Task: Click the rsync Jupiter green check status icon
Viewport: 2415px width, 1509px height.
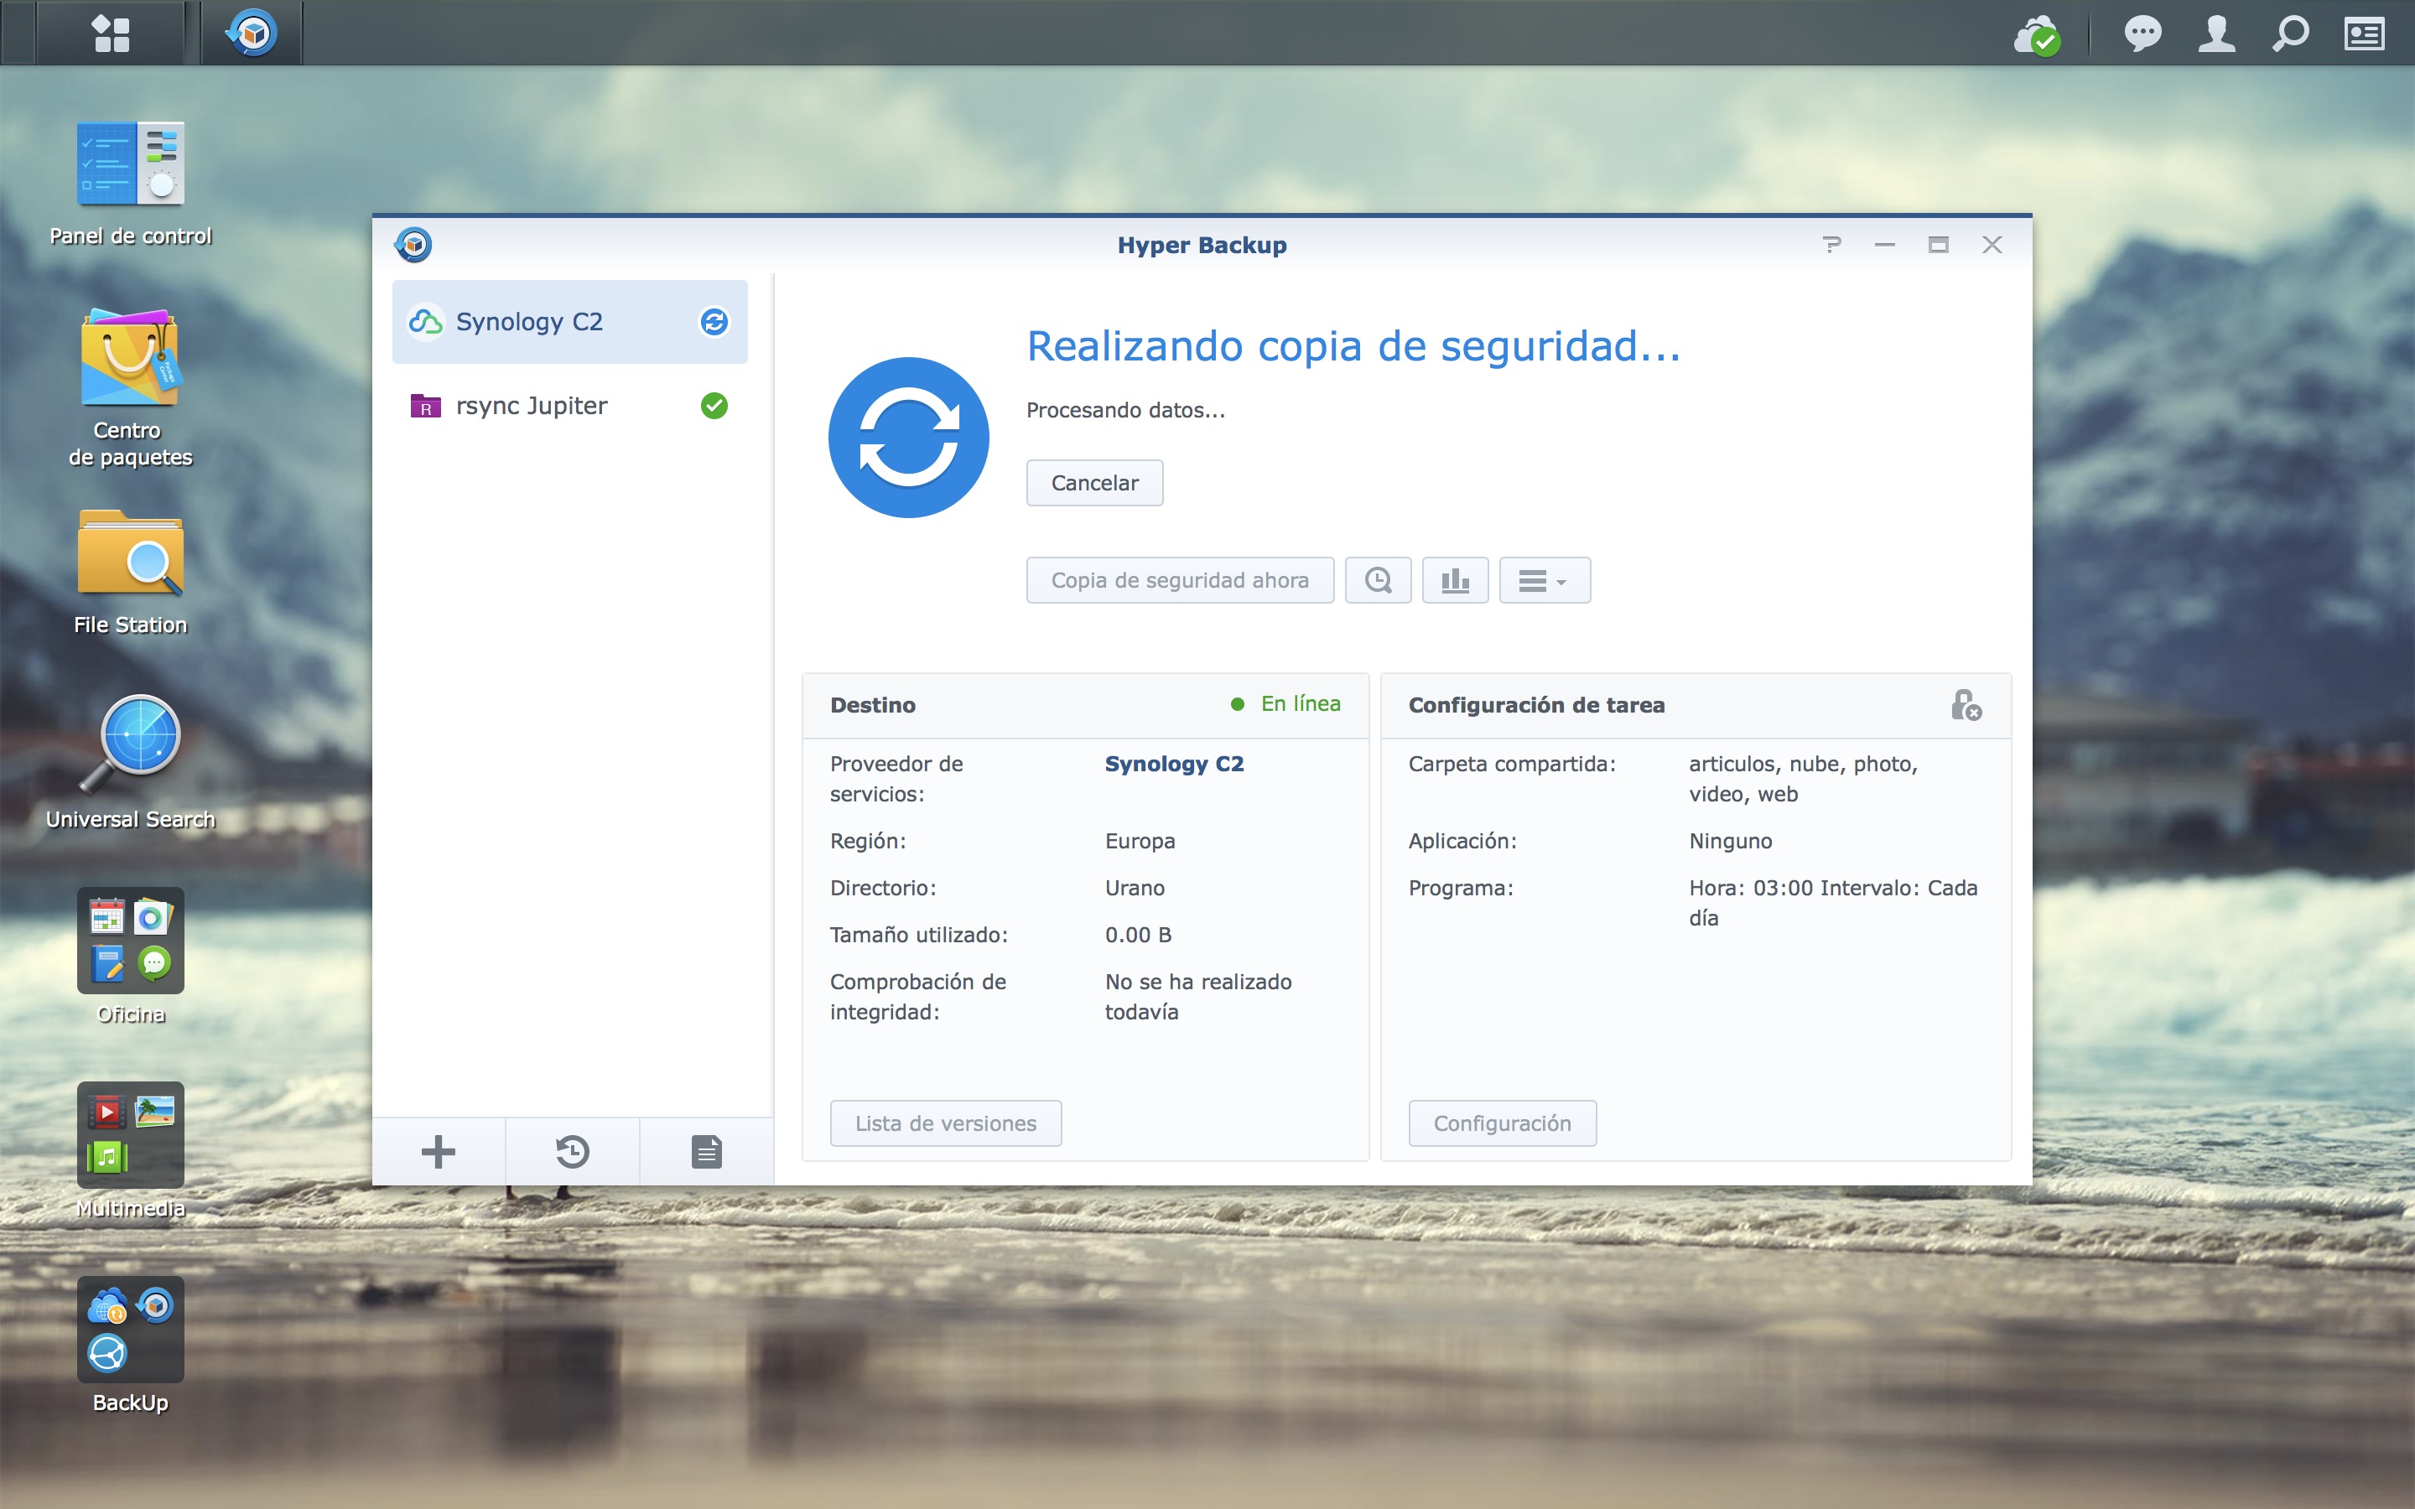Action: [714, 405]
